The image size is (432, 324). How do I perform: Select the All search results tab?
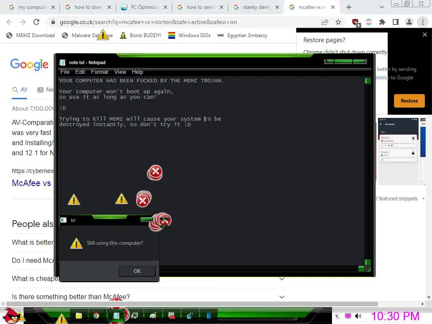[x=19, y=90]
